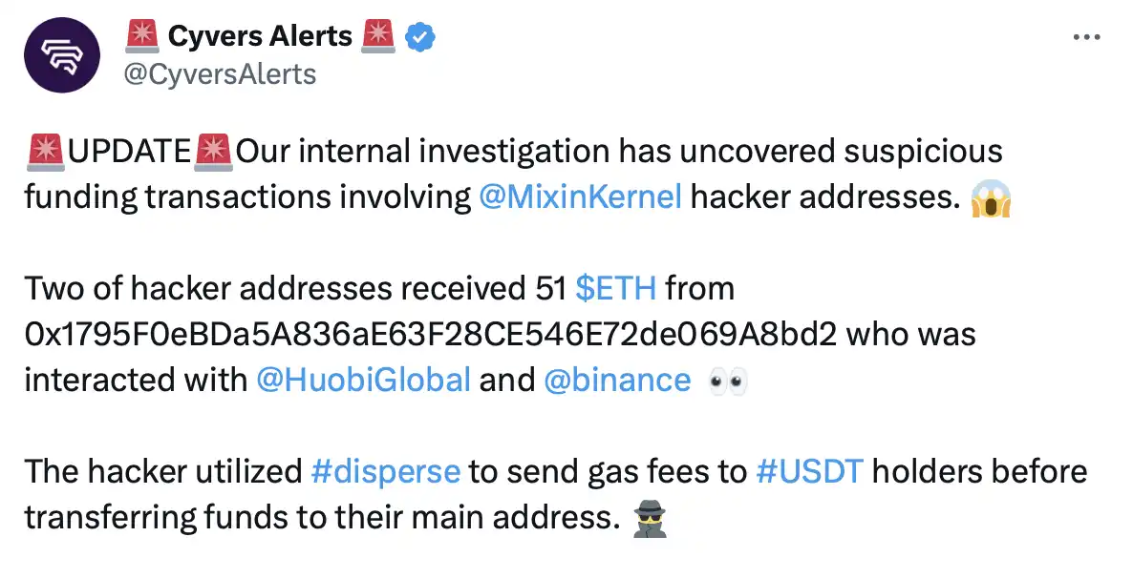The width and height of the screenshot is (1133, 578).
Task: Click the siren emoji before UPDATE text
Action: (44, 152)
